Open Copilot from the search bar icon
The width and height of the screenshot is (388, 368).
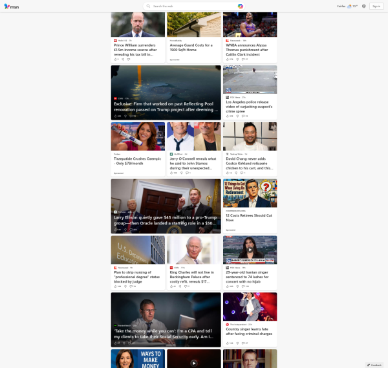[x=241, y=6]
